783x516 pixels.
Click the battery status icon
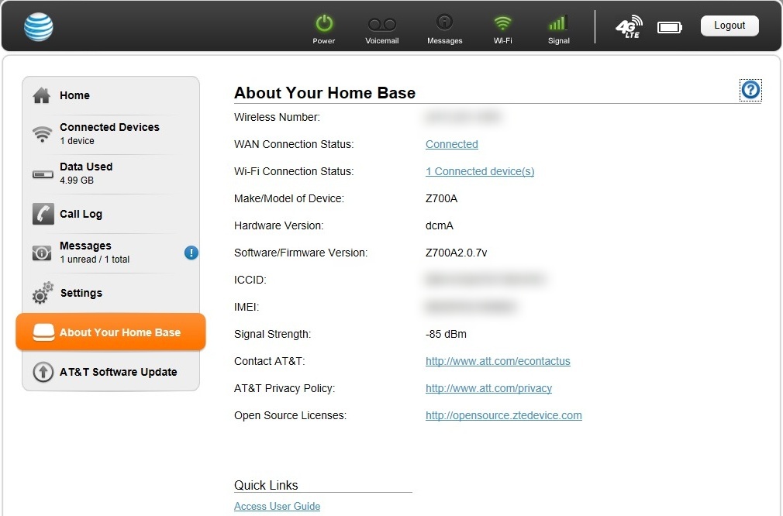669,26
